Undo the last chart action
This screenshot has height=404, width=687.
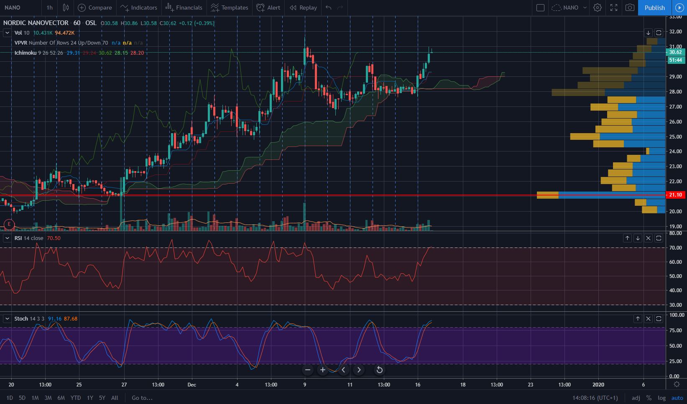point(329,8)
